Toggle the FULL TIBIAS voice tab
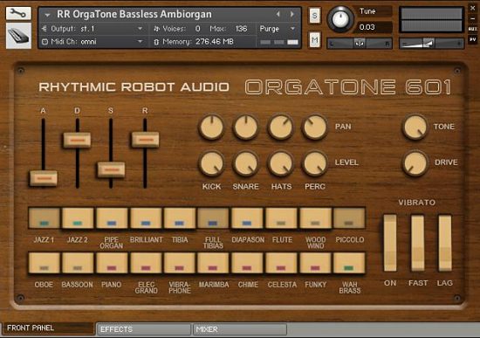Image resolution: width=480 pixels, height=338 pixels. point(213,218)
